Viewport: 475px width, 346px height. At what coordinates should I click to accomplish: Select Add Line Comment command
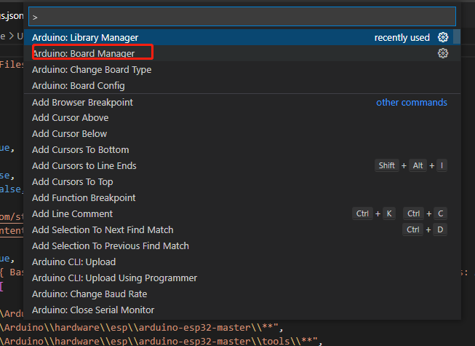click(x=72, y=214)
